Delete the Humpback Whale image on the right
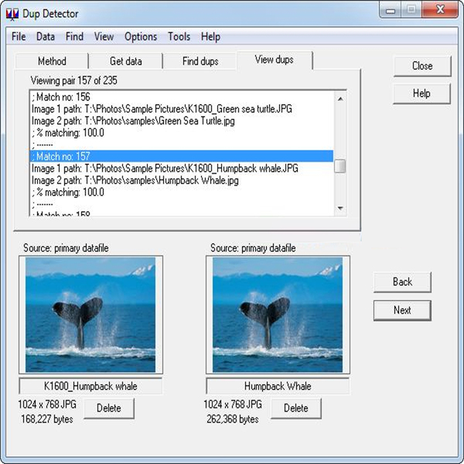 click(296, 408)
